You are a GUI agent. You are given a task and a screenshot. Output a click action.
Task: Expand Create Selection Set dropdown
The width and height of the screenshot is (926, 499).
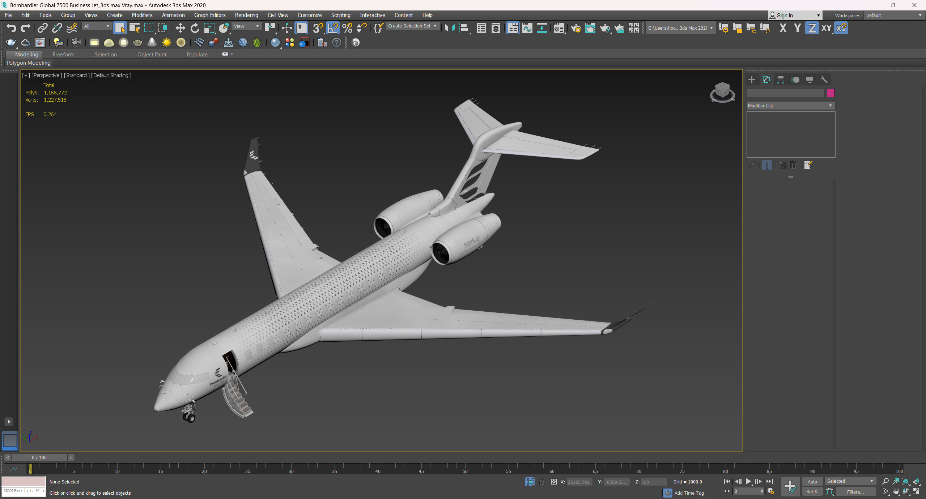click(x=412, y=26)
